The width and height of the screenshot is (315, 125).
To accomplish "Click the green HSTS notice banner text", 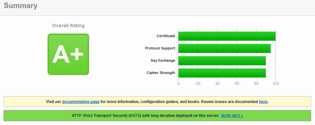I will coord(145,116).
